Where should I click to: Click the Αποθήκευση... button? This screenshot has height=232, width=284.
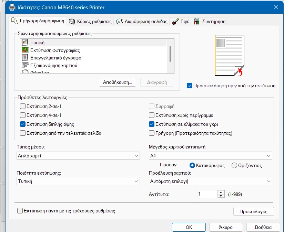coord(118,82)
